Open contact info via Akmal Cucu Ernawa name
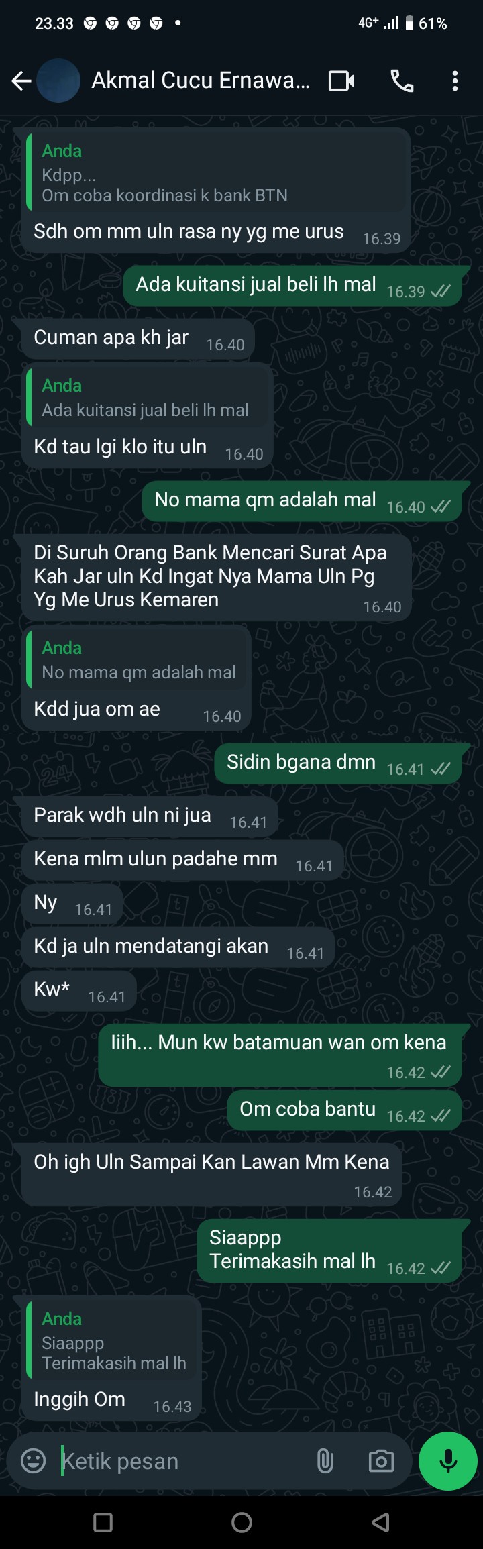Image resolution: width=483 pixels, height=1549 pixels. coord(201,81)
